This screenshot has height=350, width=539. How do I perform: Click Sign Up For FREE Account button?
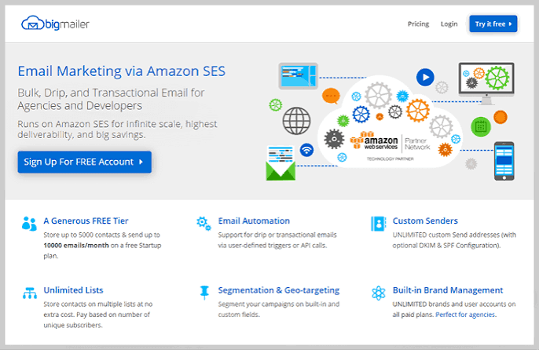(x=85, y=162)
